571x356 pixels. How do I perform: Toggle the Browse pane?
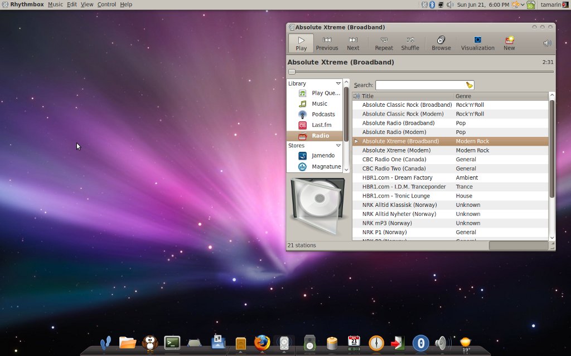[x=441, y=43]
